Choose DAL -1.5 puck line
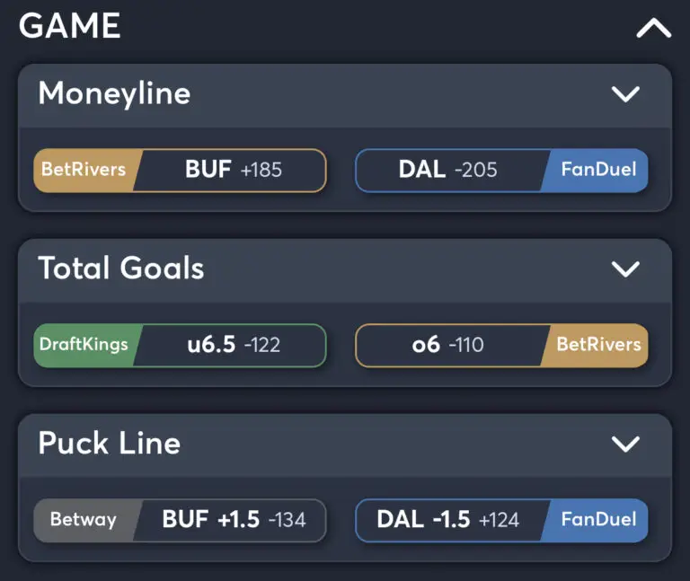 (448, 519)
